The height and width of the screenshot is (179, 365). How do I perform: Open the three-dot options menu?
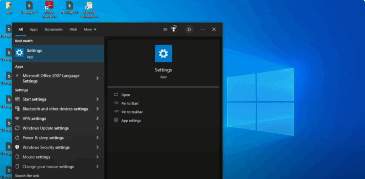pyautogui.click(x=202, y=29)
